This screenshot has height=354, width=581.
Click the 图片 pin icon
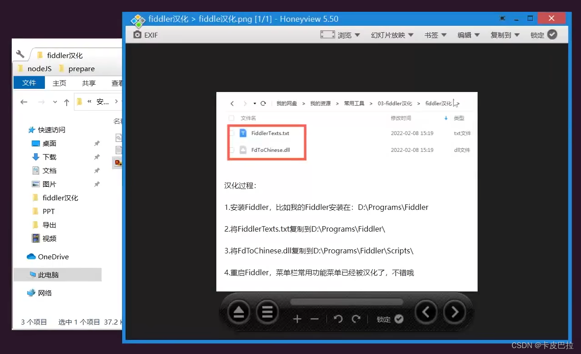(x=97, y=184)
